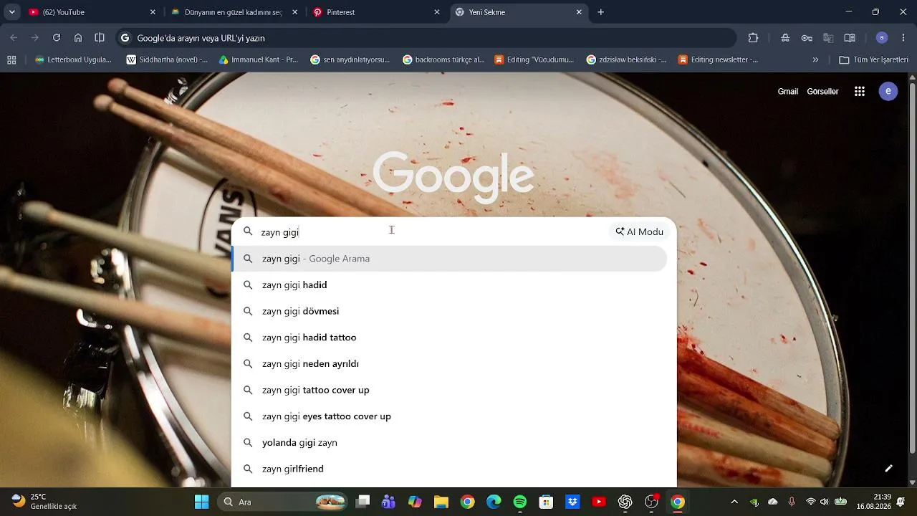The image size is (917, 516).
Task: Focus the address bar URL field
Action: (x=426, y=38)
